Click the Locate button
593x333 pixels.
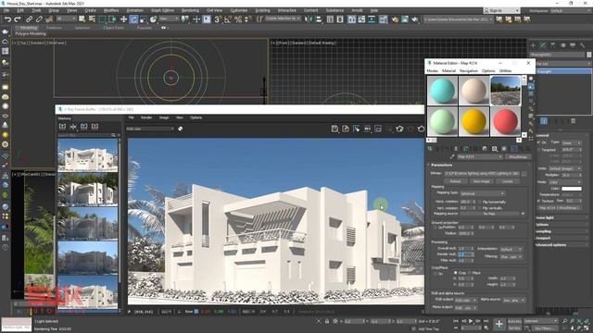tap(508, 181)
